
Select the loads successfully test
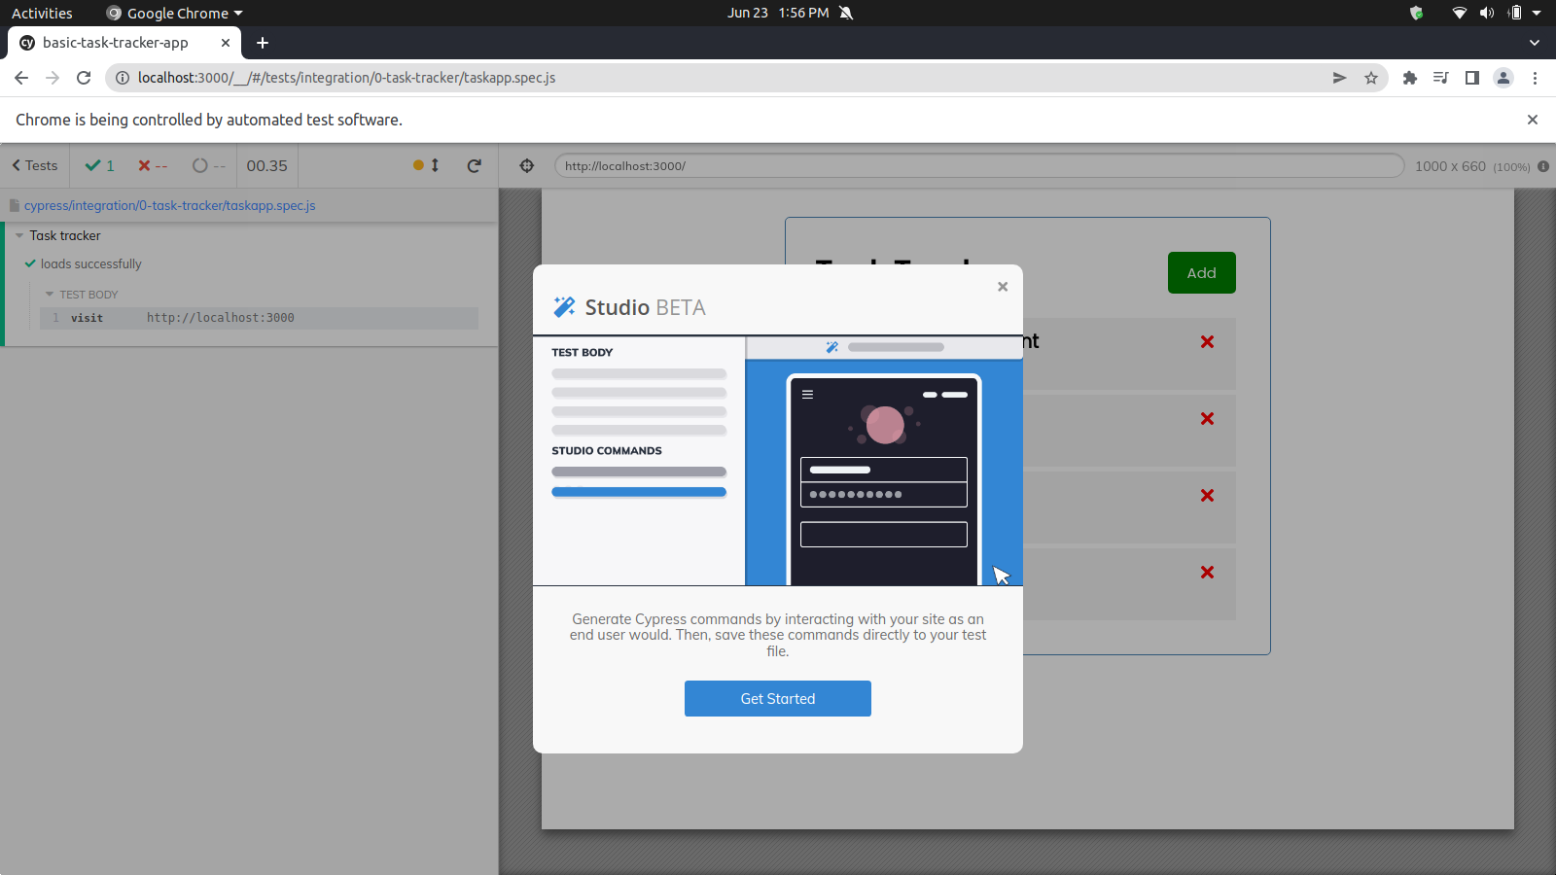pos(90,263)
